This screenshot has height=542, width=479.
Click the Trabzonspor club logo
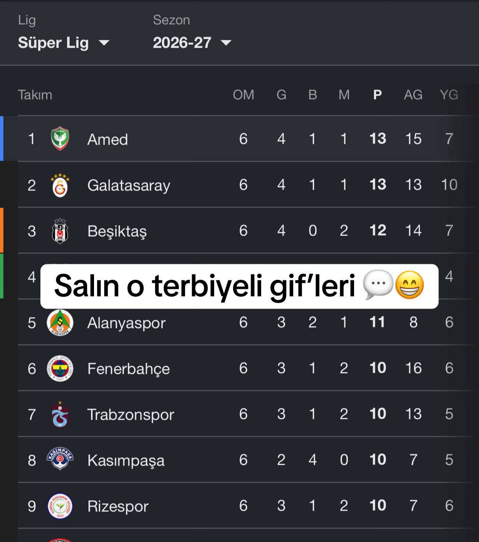pyautogui.click(x=60, y=414)
